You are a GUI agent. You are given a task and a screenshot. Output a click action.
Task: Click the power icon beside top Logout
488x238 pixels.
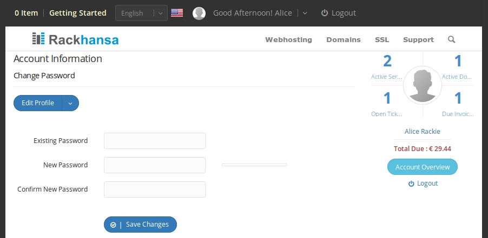pos(325,13)
